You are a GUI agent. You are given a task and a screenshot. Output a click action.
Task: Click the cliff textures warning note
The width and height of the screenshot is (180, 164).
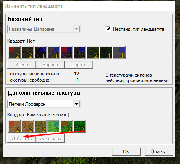click(x=137, y=78)
